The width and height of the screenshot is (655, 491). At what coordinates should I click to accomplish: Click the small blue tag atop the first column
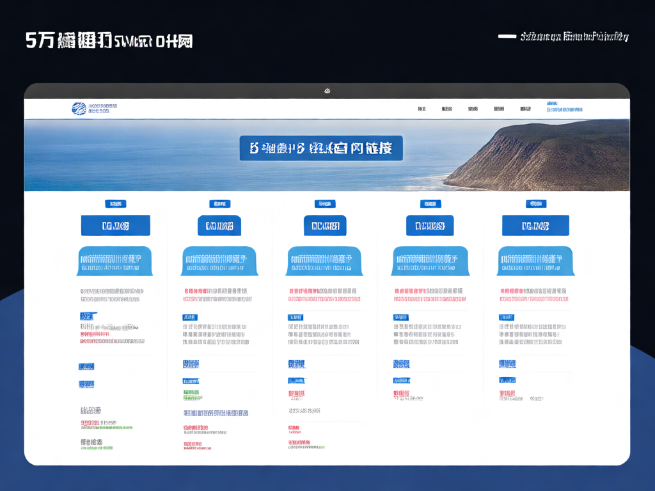pos(115,204)
